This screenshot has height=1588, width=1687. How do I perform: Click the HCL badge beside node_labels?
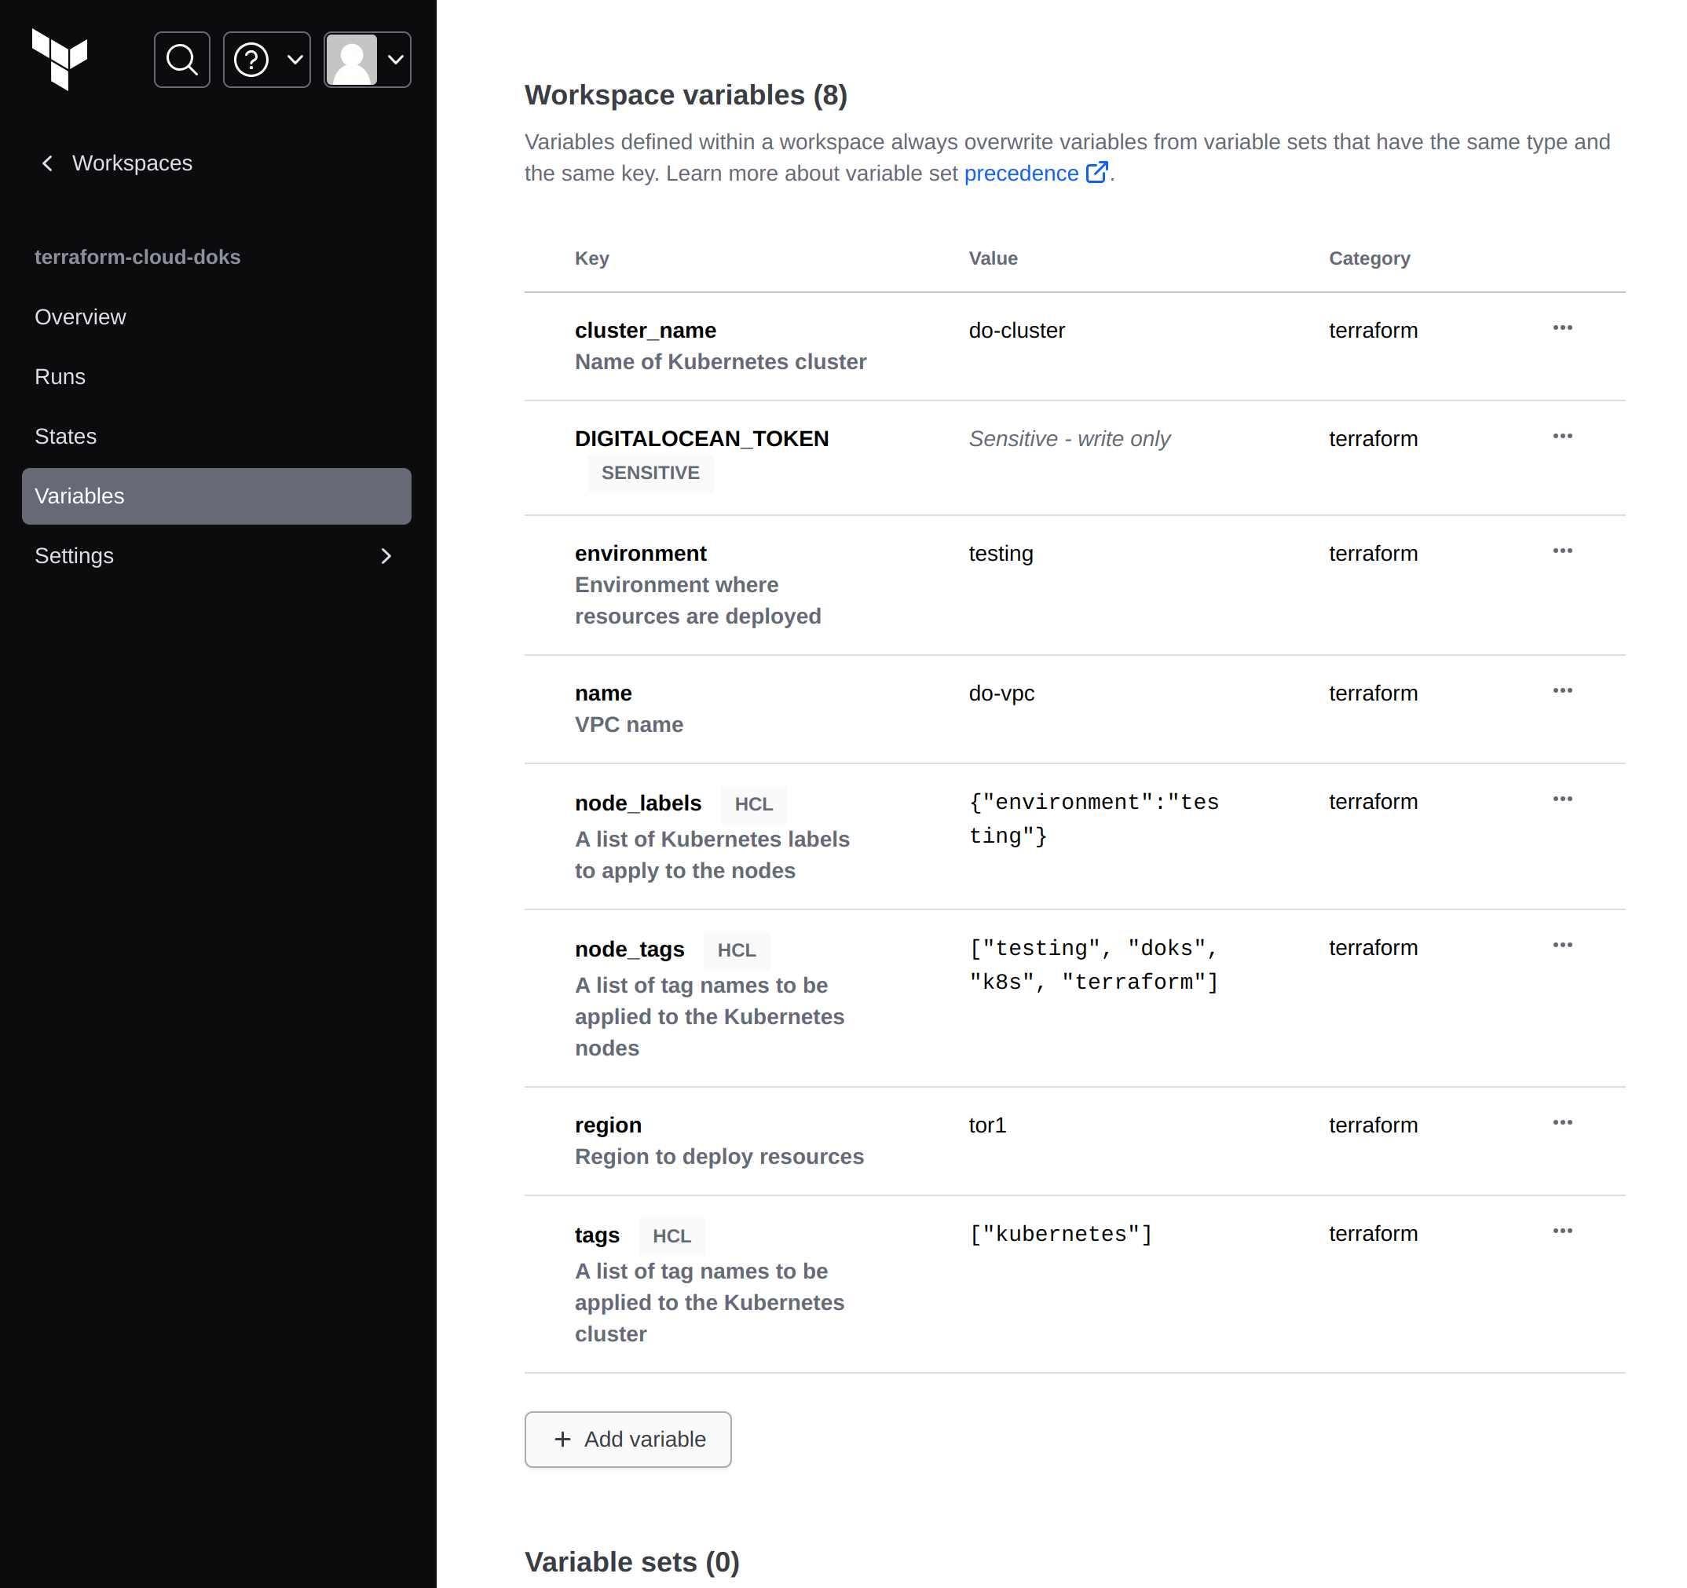(x=753, y=803)
